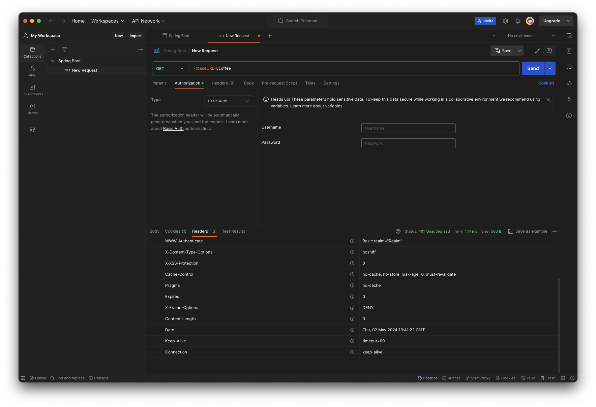Open the No environment selector
The width and height of the screenshot is (596, 407).
532,36
